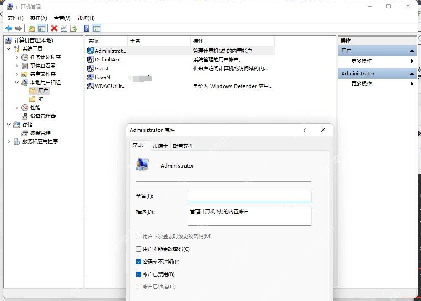
Task: Collapse the 本地用户和组 tree node
Action: [x=17, y=83]
